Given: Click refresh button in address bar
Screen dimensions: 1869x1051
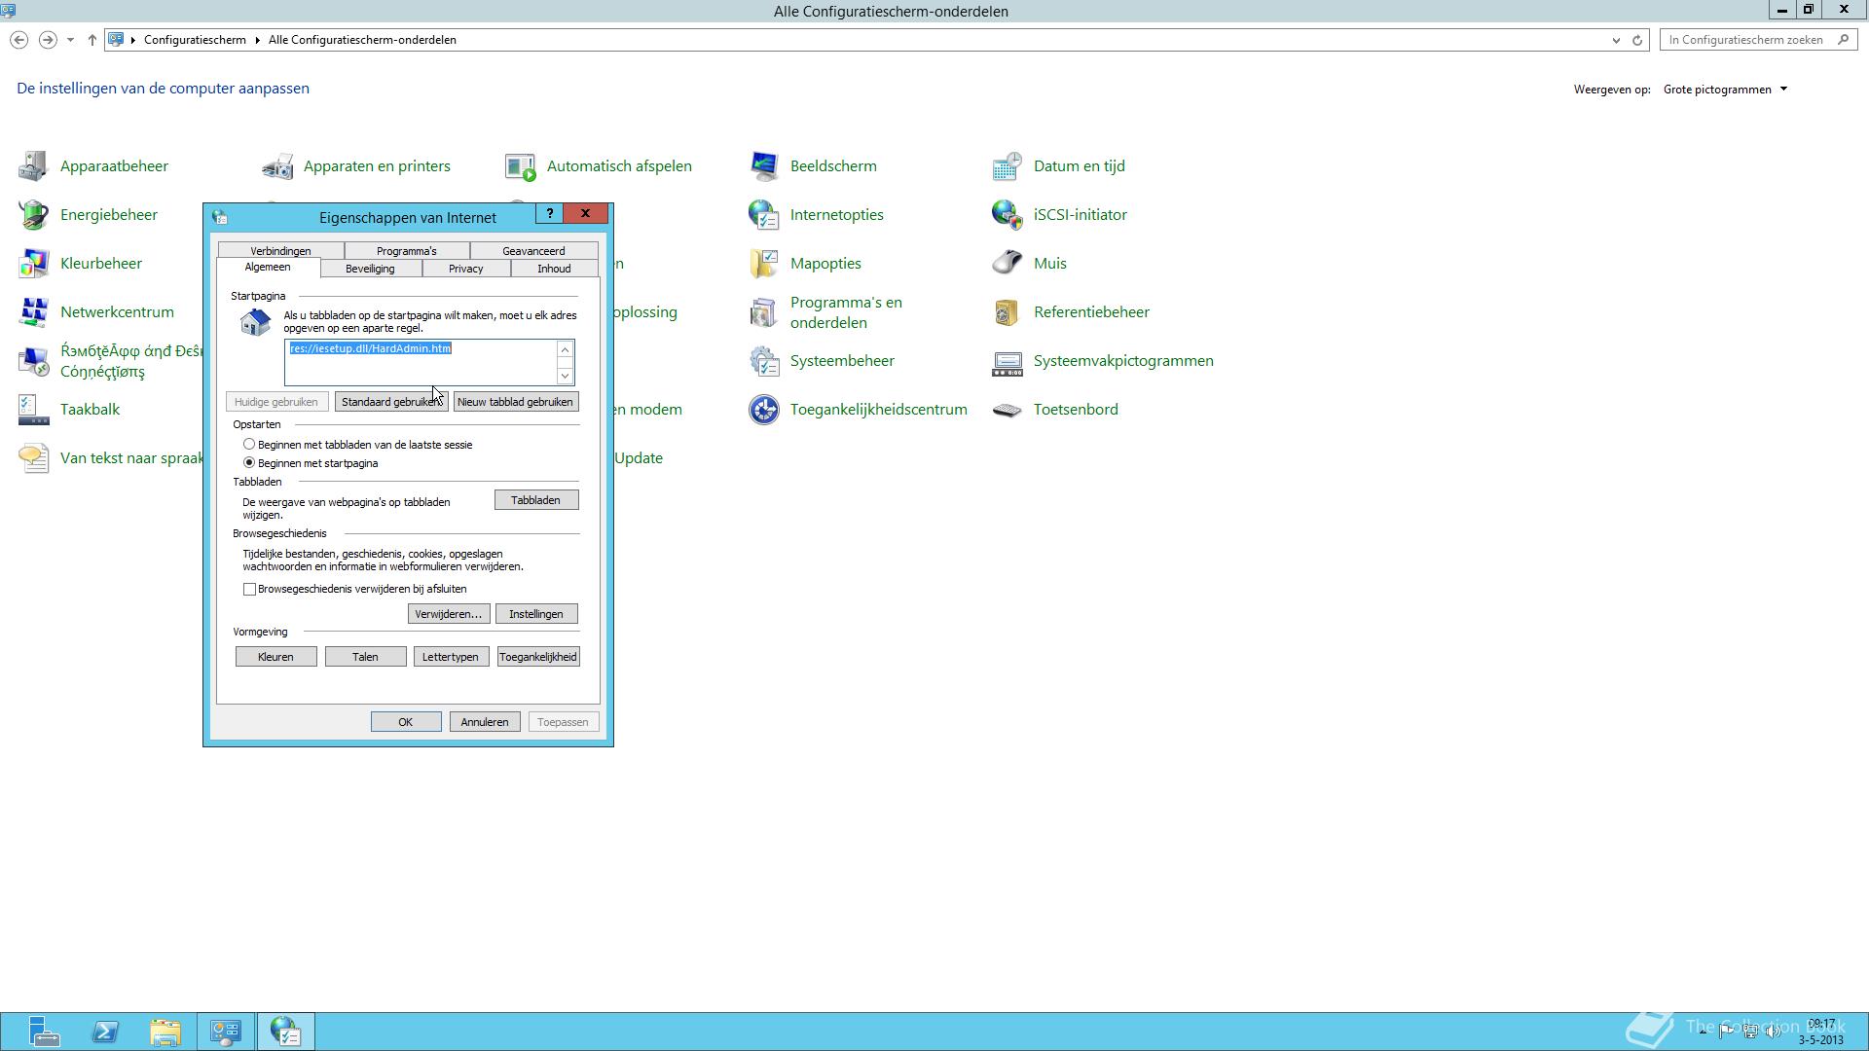Looking at the screenshot, I should (1637, 40).
